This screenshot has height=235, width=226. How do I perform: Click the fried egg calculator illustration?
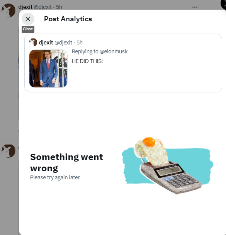[x=168, y=165]
